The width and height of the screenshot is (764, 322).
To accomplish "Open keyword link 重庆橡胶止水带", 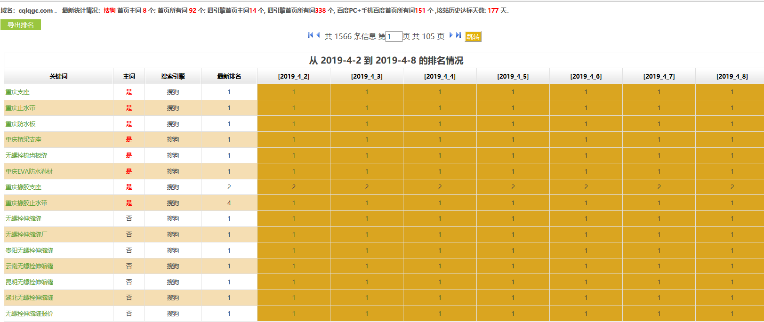I will (26, 203).
